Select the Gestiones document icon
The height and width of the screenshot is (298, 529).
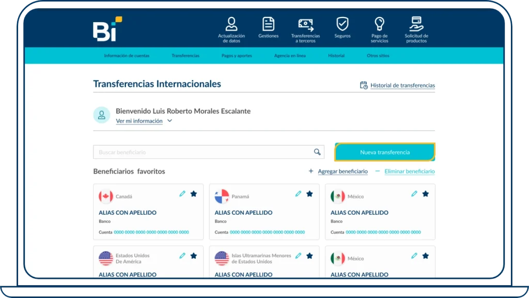268,23
